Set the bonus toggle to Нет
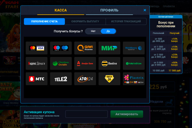Screen dimensions: 192x128 click(93, 31)
